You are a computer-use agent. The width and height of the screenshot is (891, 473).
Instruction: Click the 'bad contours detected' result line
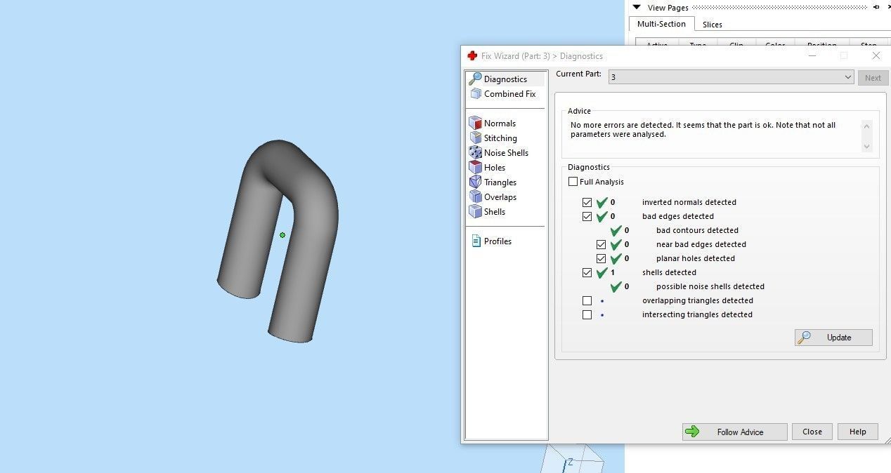[697, 230]
